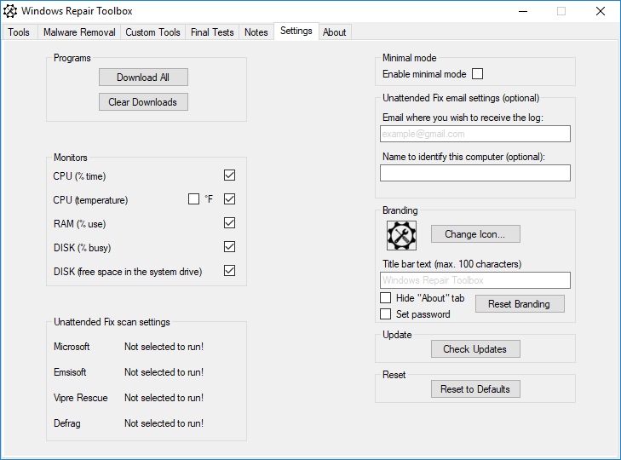Enable minimal mode checkbox
Screen dimensions: 621x460
click(x=478, y=74)
